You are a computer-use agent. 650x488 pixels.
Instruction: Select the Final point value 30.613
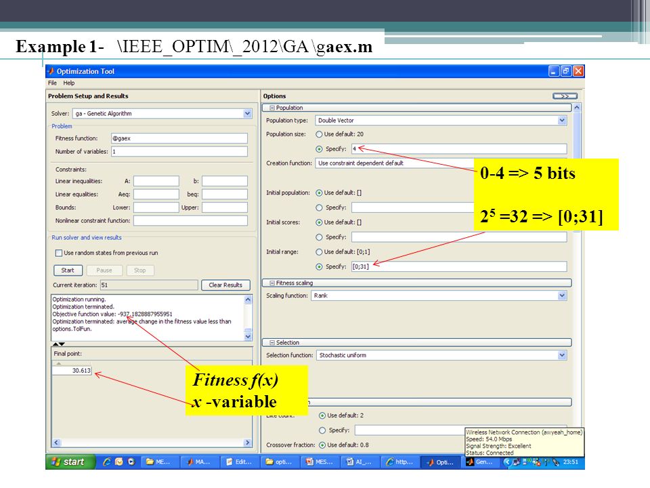coord(72,371)
